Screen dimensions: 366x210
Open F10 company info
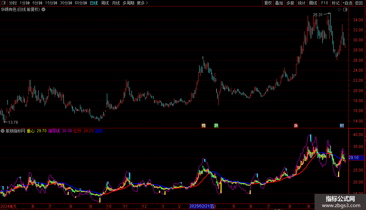pyautogui.click(x=325, y=3)
